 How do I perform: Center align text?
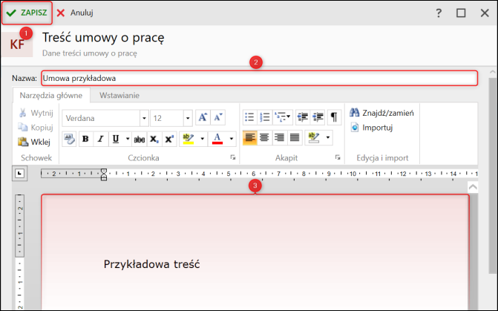(264, 137)
